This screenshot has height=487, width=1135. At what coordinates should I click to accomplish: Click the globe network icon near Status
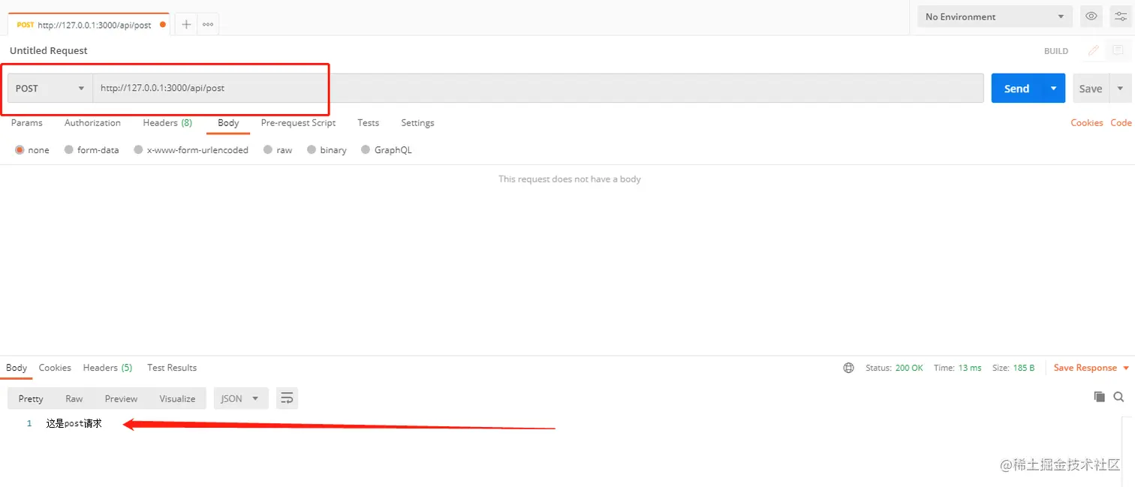coord(849,368)
